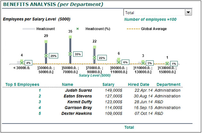Click the 35% data label
Viewport: 202px width, 133px height.
(78, 54)
